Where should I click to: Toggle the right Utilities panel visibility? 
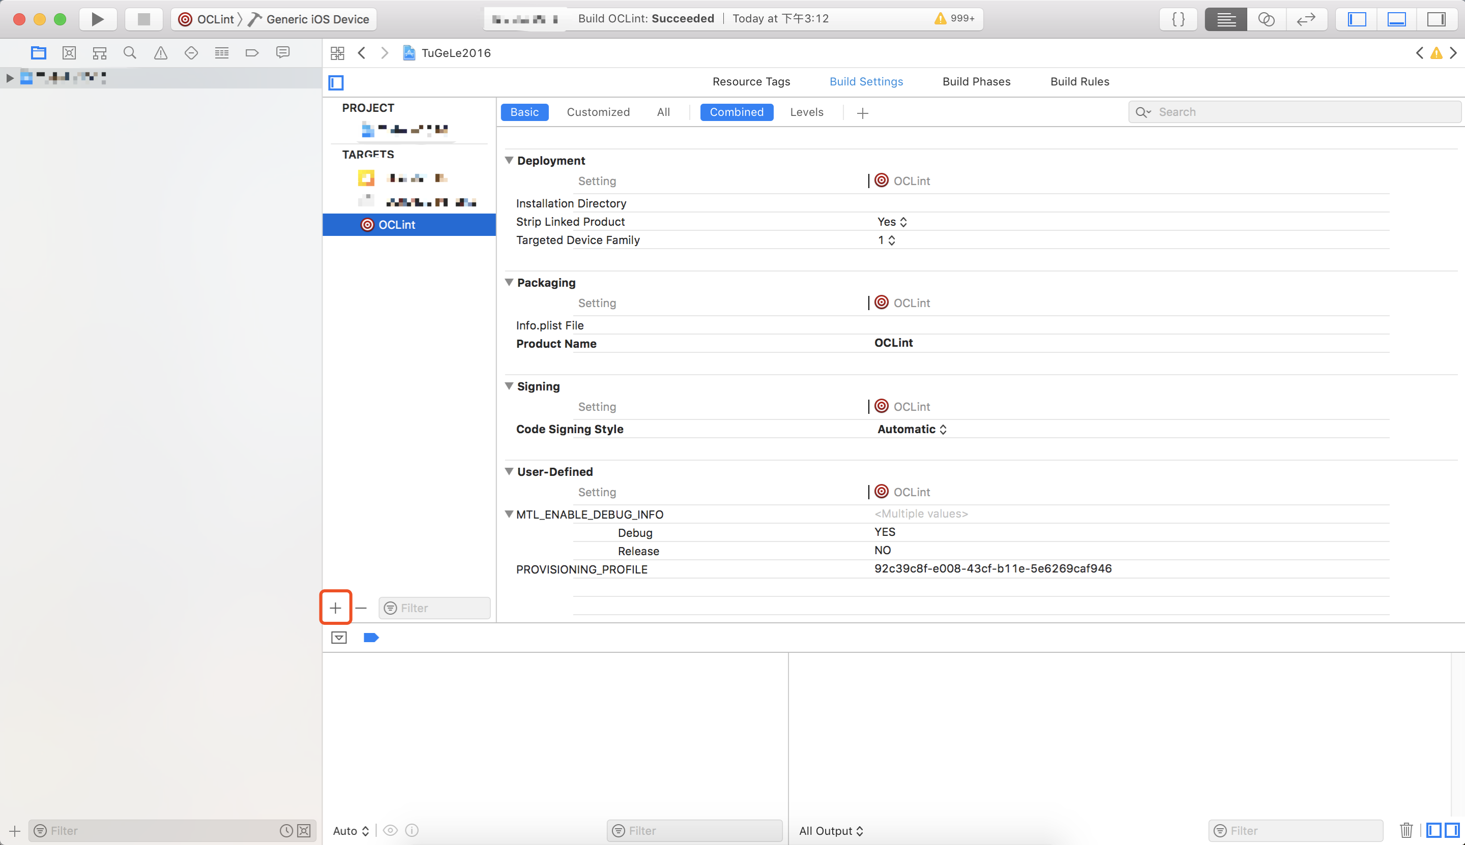pyautogui.click(x=1435, y=19)
